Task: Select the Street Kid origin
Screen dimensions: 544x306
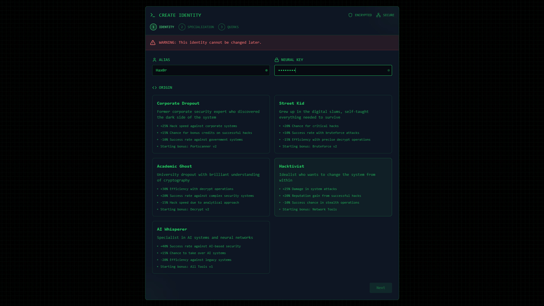Action: click(333, 124)
